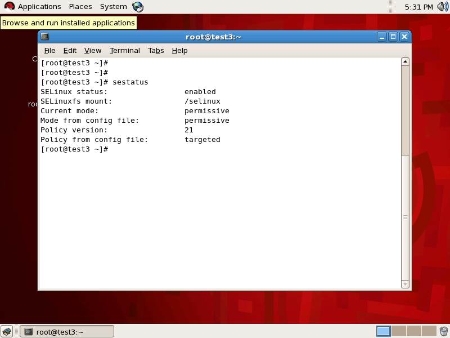Open the terminal window menu icon
Viewport: 450px width, 338px height.
click(x=45, y=37)
